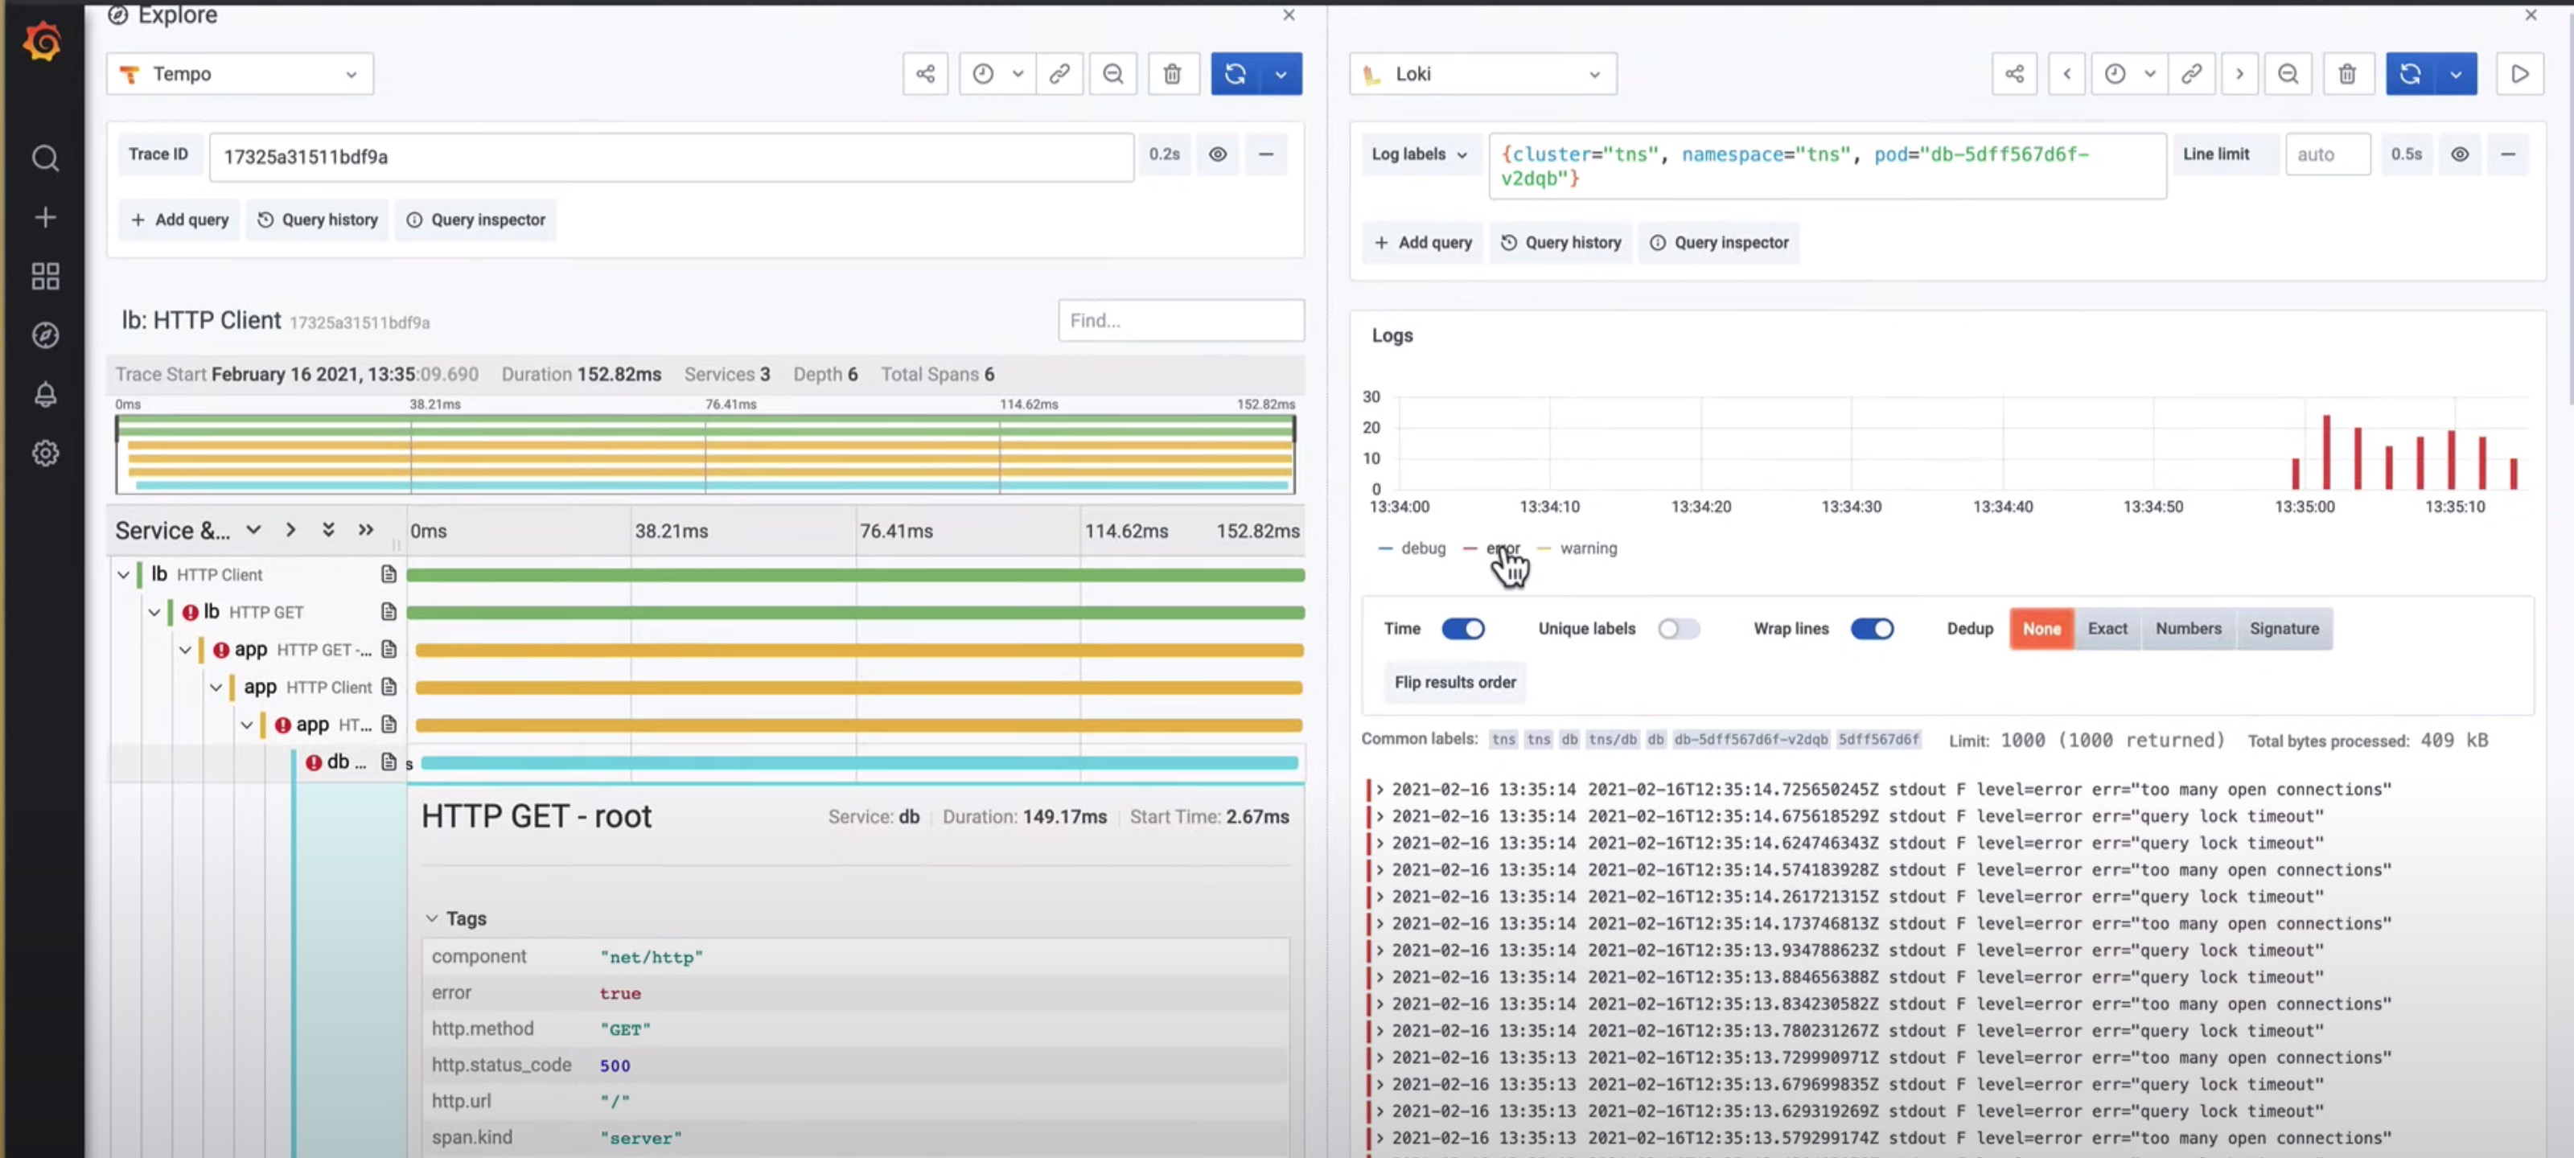Click the trash icon in Tempo toolbar
The height and width of the screenshot is (1158, 2574).
click(1172, 74)
